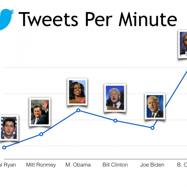
Task: Click the Twitter bird logo
Action: click(6, 20)
